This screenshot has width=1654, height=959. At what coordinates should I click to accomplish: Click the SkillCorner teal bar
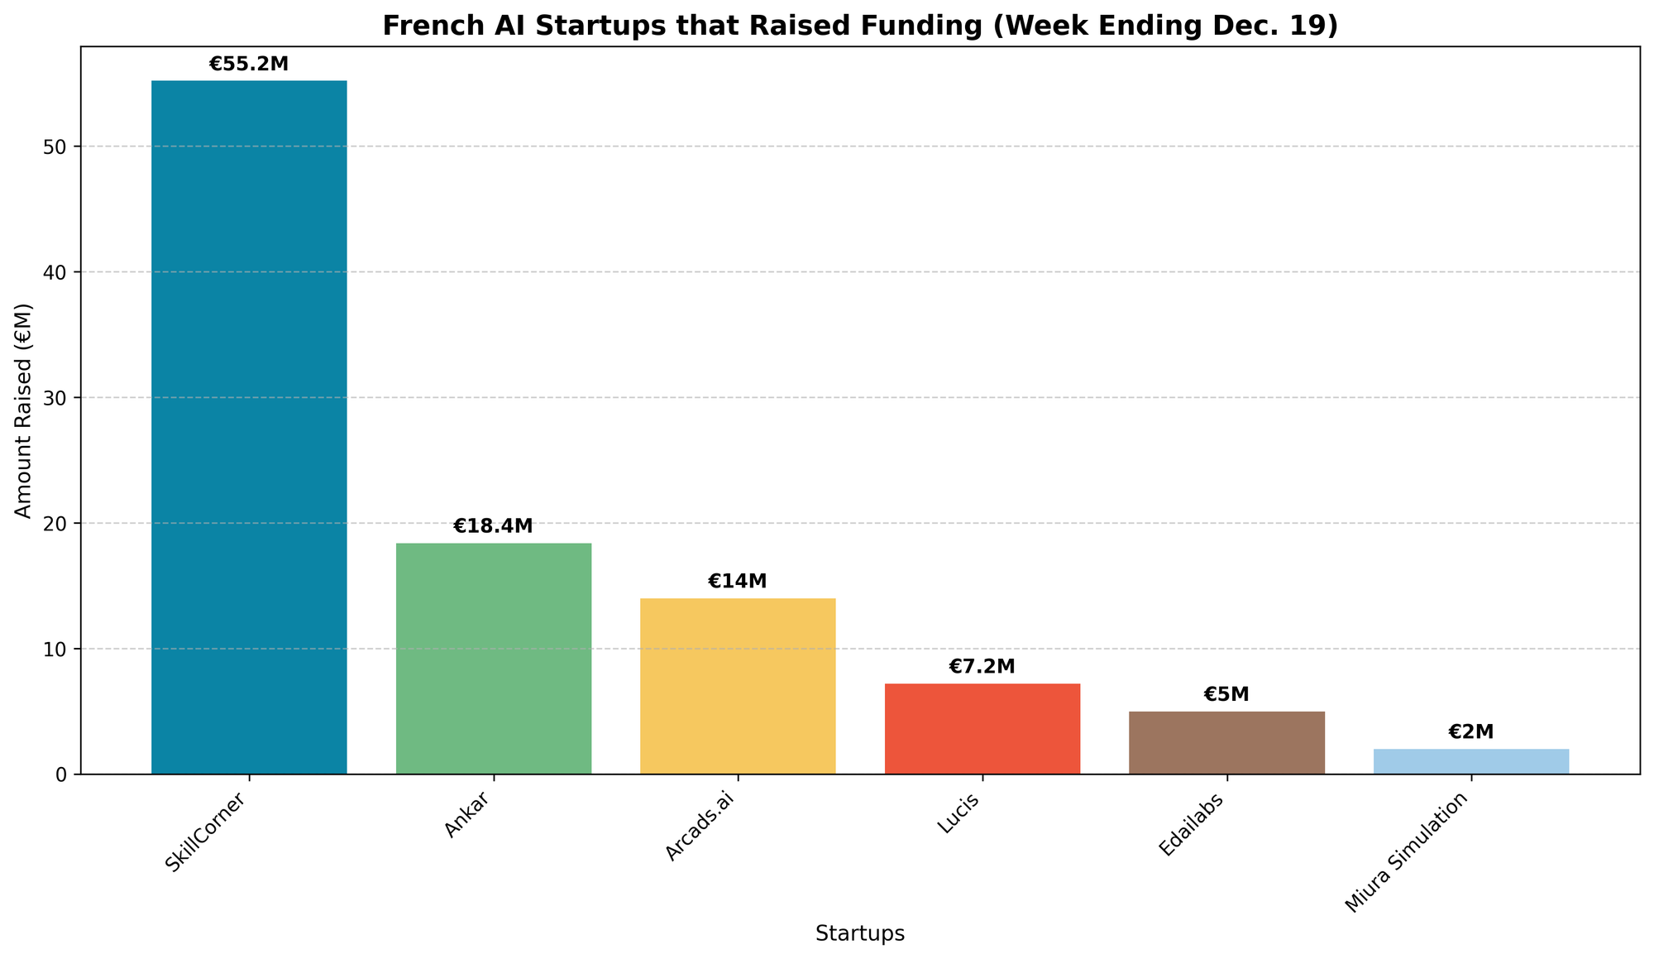[249, 427]
